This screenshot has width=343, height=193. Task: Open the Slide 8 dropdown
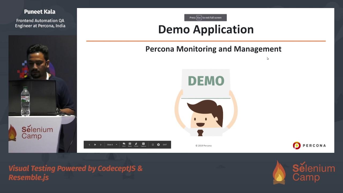point(112,144)
